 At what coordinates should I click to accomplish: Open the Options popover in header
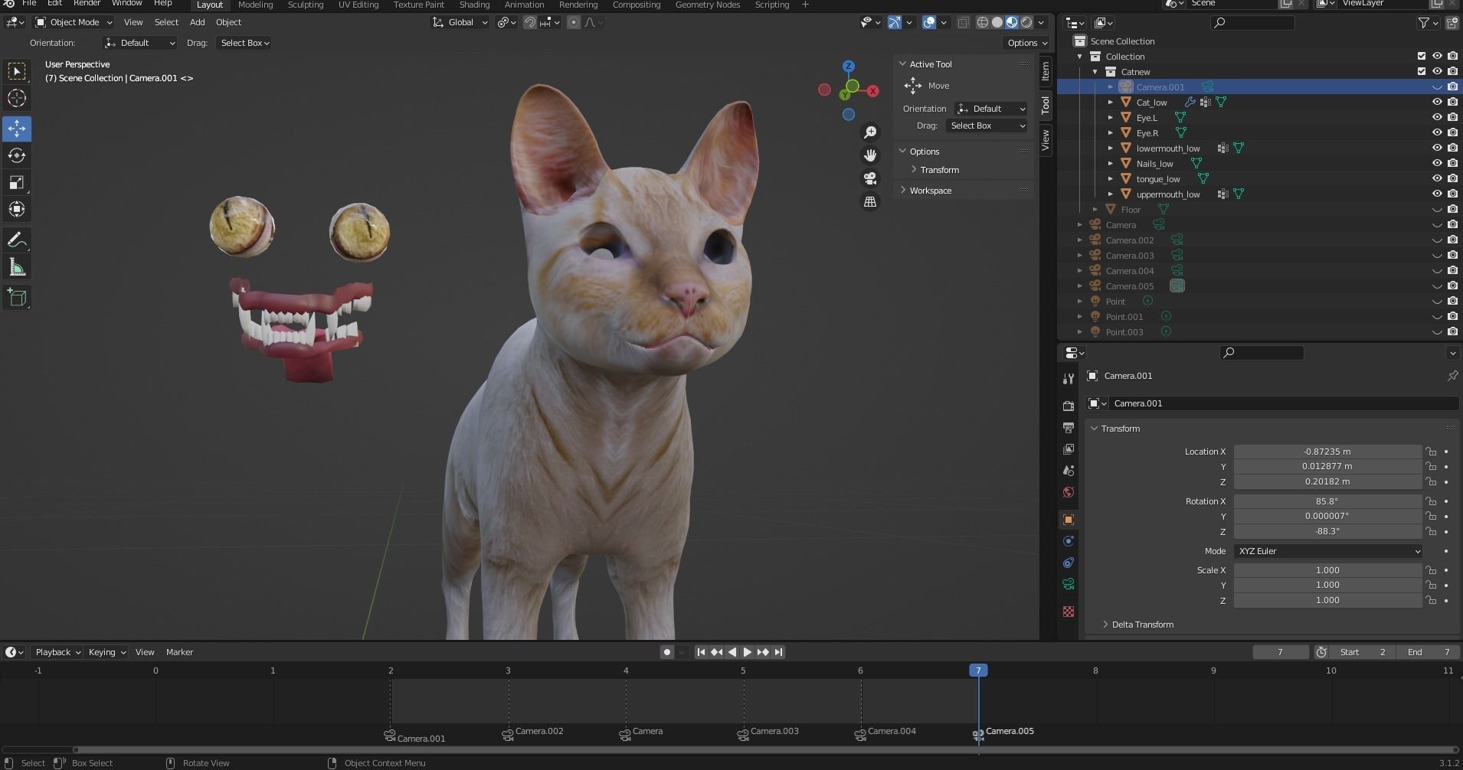point(1027,43)
